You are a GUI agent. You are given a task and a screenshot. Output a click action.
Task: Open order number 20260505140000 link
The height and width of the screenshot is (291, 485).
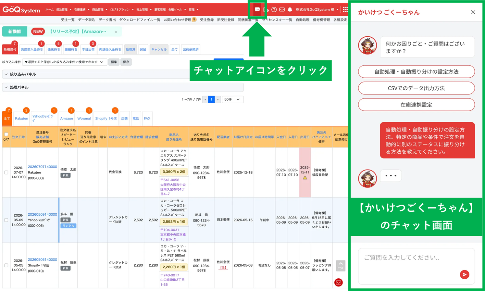pos(42,259)
